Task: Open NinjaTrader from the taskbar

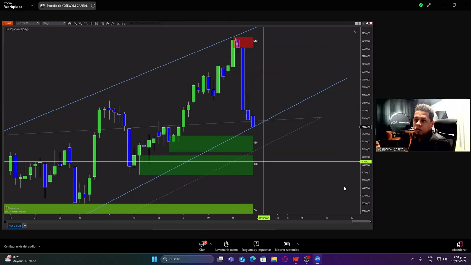Action: pyautogui.click(x=296, y=259)
